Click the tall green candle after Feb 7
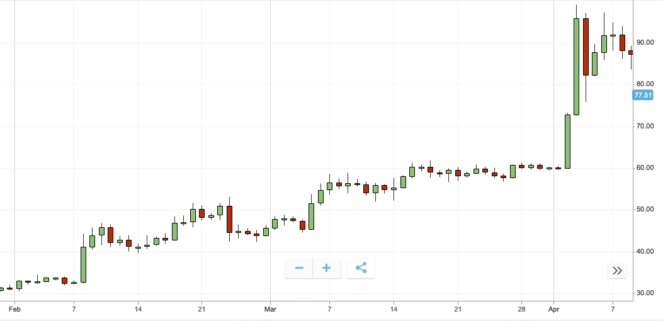 click(x=83, y=264)
